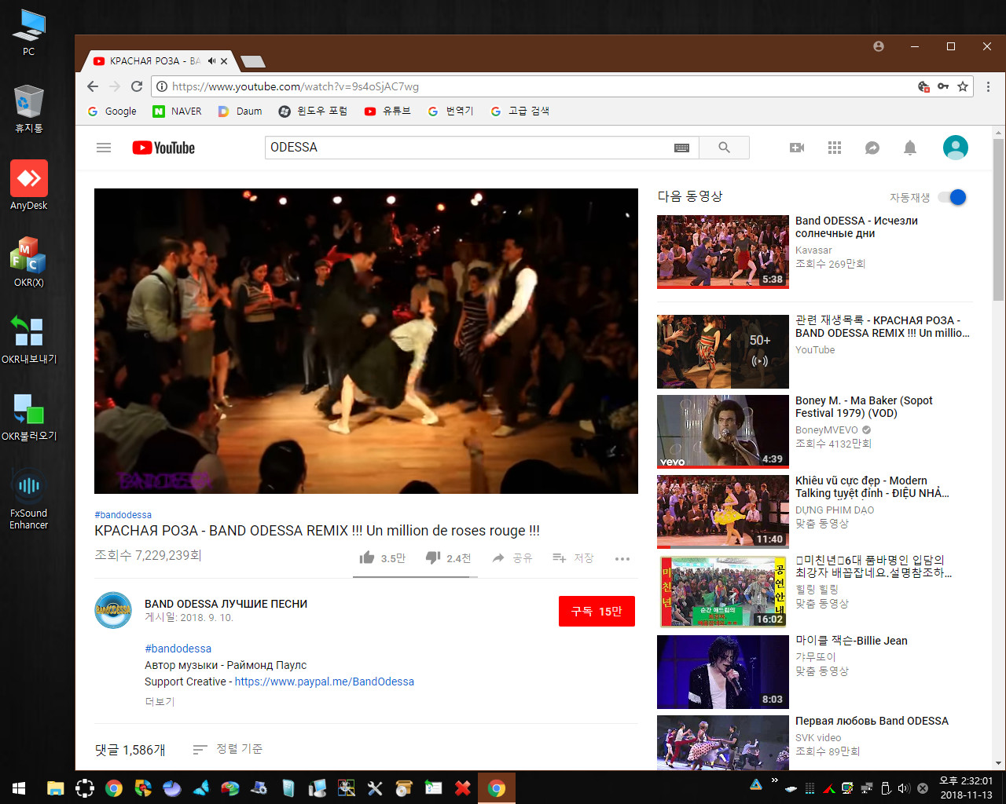
Task: Open the Google bookmark
Action: [x=112, y=111]
